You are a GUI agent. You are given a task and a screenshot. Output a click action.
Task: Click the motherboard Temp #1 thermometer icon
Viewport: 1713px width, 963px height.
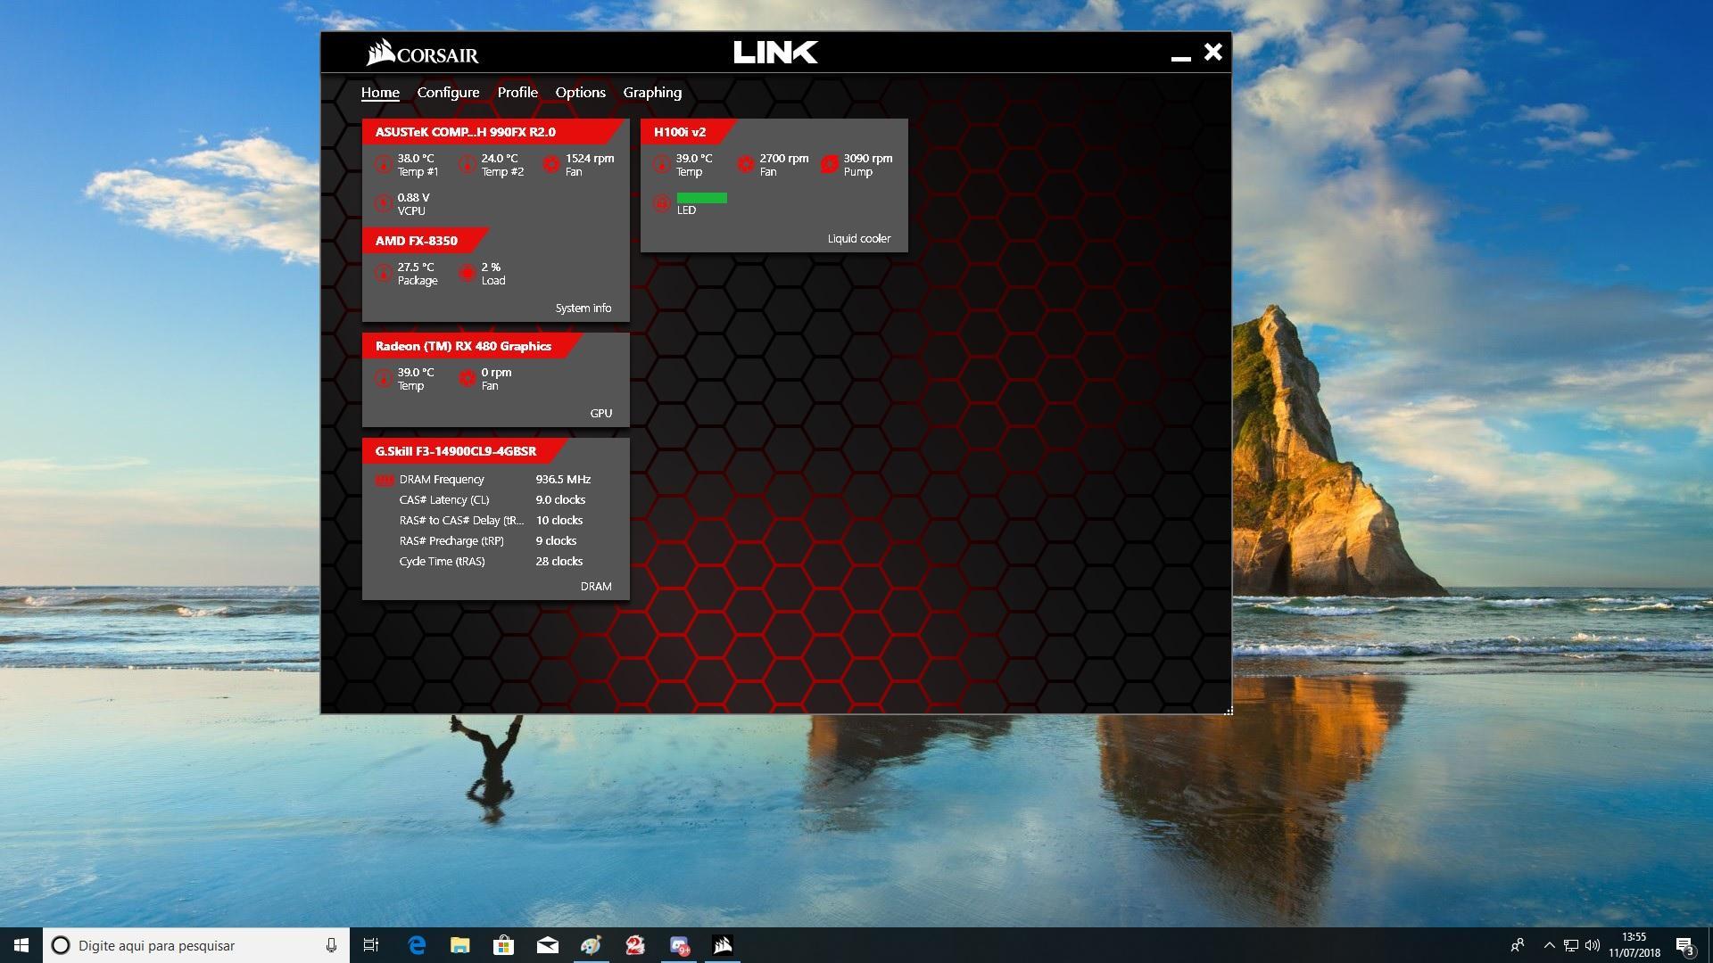pyautogui.click(x=384, y=165)
